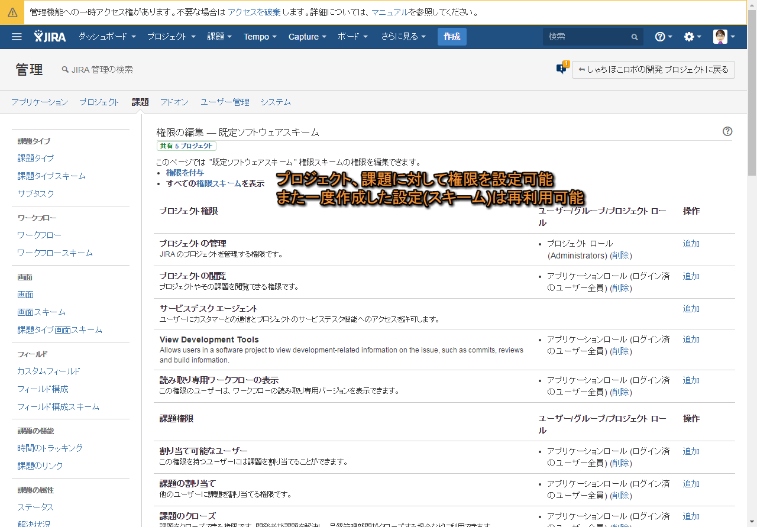Click the 共有 5 プロジェクト badge

(186, 146)
